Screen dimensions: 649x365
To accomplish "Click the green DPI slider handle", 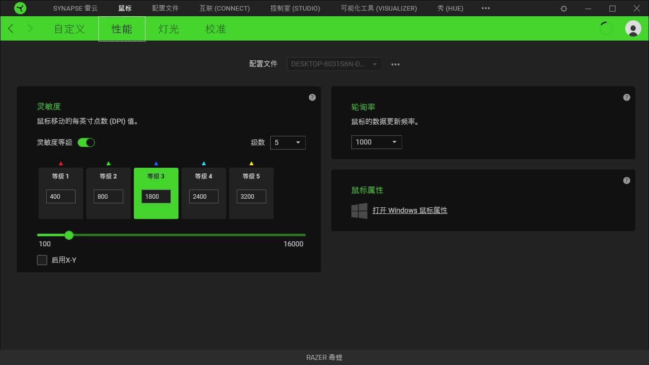I will (x=69, y=235).
